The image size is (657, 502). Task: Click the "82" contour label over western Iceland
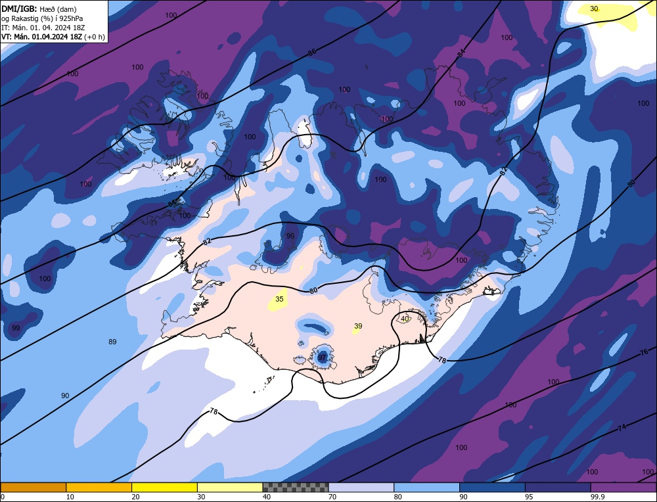click(208, 241)
